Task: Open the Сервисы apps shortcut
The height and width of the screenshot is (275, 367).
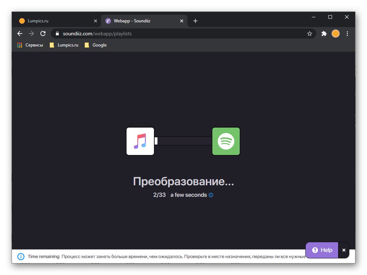Action: (30, 45)
